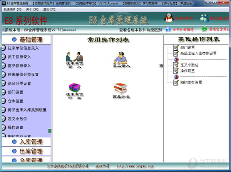Open 定义小数位 in the left sidebar
The image size is (231, 172).
pyautogui.click(x=17, y=119)
